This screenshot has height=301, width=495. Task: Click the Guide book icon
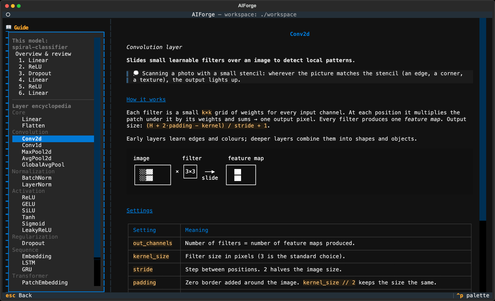9,27
